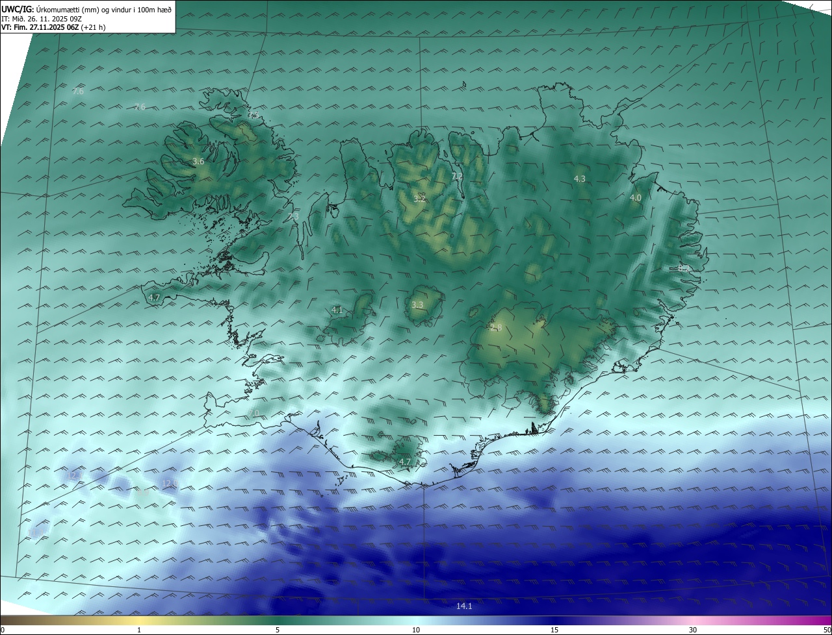The height and width of the screenshot is (635, 832).
Task: Click the 2.8 value on Vatnajökull glacier
Action: (x=497, y=327)
